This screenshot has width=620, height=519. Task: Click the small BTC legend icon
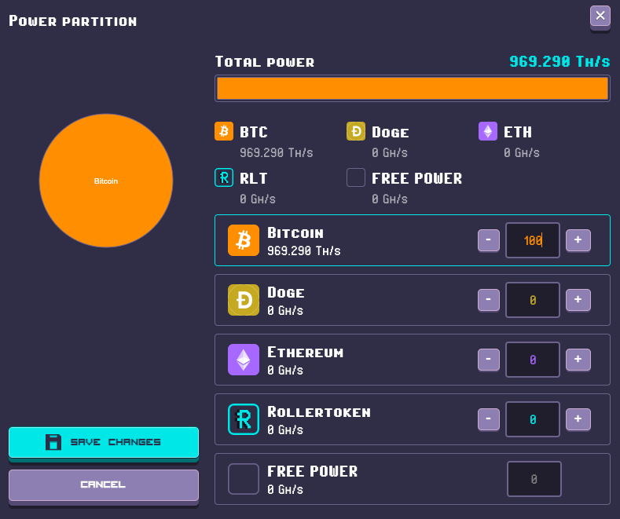[224, 131]
